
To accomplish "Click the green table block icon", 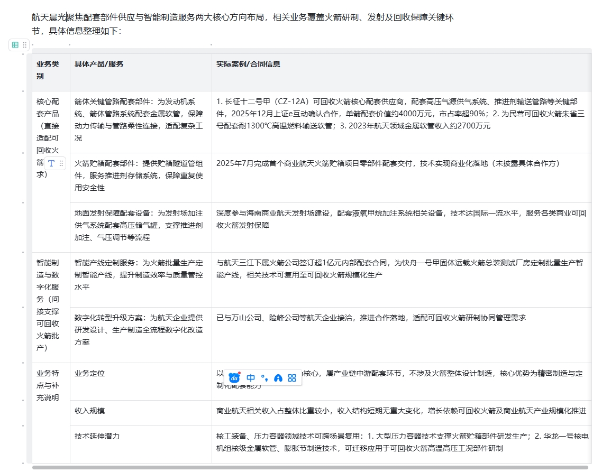I will pyautogui.click(x=15, y=45).
